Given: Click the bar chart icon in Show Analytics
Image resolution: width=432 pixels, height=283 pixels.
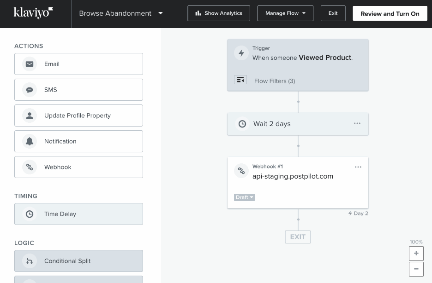Looking at the screenshot, I should coord(198,13).
